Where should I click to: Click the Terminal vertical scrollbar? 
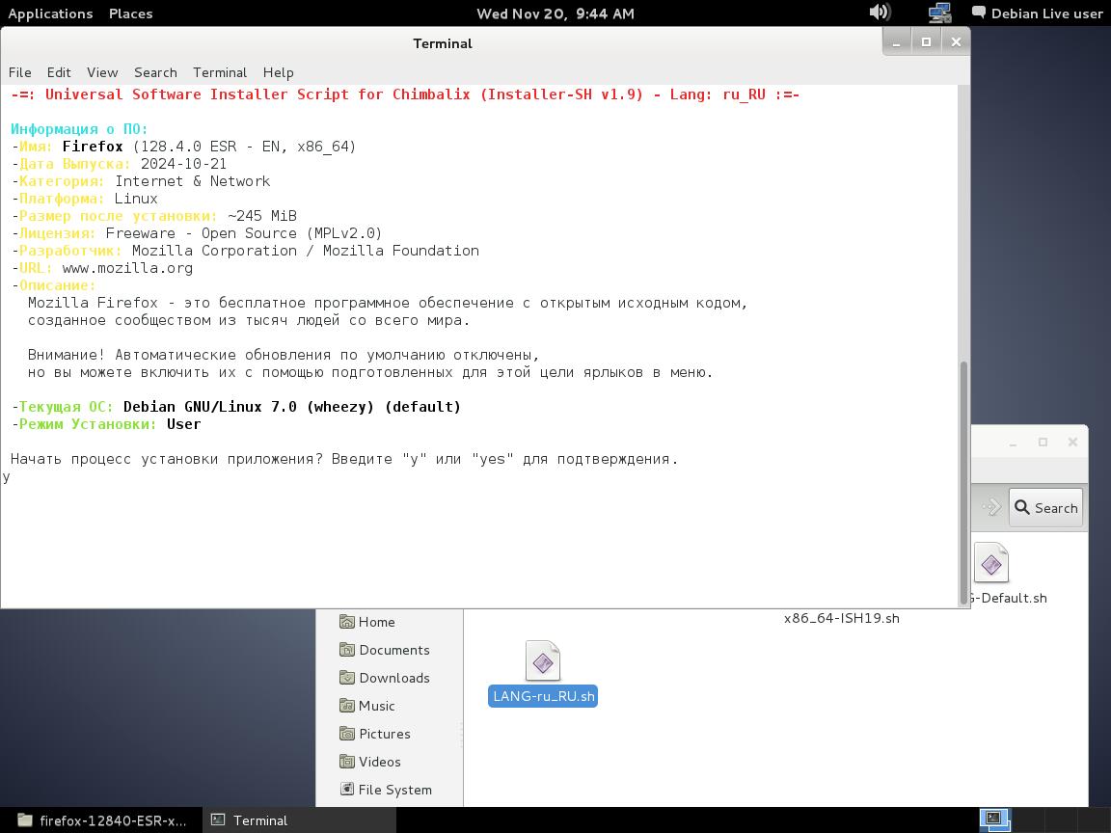[962, 483]
